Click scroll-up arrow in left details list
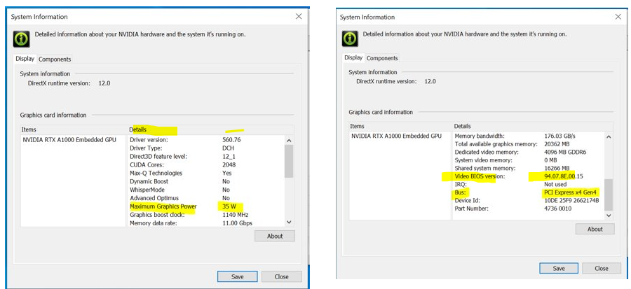Screen dimensions: 631x289 (x=289, y=141)
